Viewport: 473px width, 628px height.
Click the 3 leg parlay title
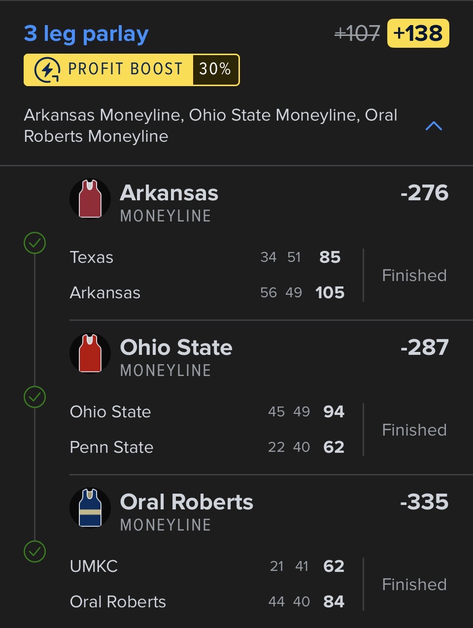click(x=86, y=33)
